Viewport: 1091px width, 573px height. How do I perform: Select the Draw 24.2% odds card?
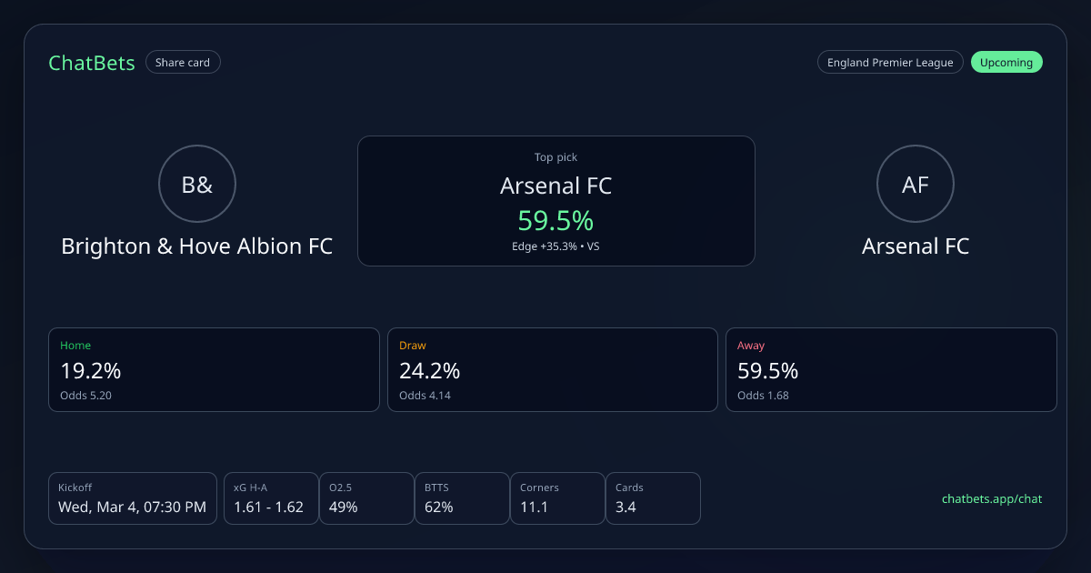point(553,369)
